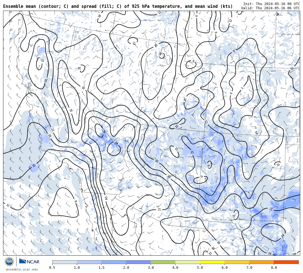Click the 5.0 colorbar label
The image size is (303, 273).
click(x=200, y=268)
